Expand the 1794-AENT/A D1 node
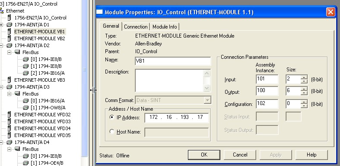 (1, 25)
